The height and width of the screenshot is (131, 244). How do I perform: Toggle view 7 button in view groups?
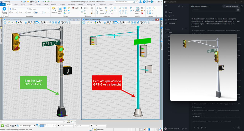[53, 126]
